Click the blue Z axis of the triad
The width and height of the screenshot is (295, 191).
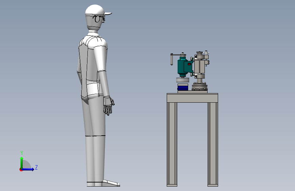pos(28,169)
